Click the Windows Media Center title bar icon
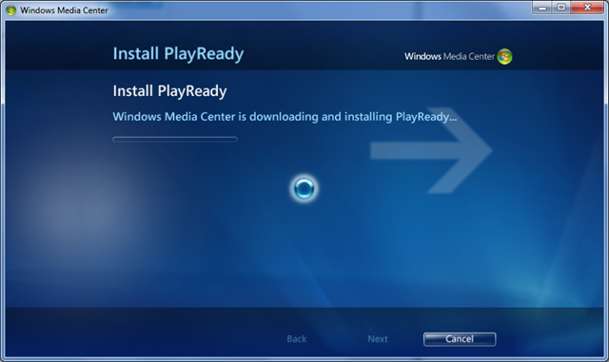Screen dimensions: 609x362 [10, 10]
